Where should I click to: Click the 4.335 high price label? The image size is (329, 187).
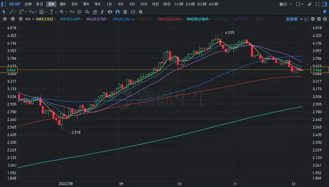pos(229,33)
